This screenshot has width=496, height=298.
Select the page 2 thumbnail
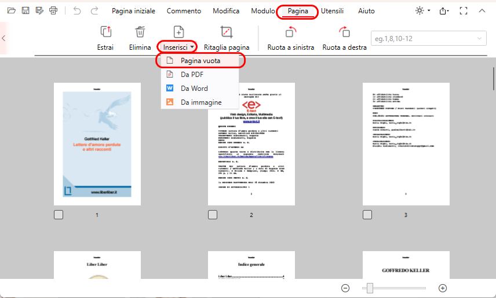(251, 144)
